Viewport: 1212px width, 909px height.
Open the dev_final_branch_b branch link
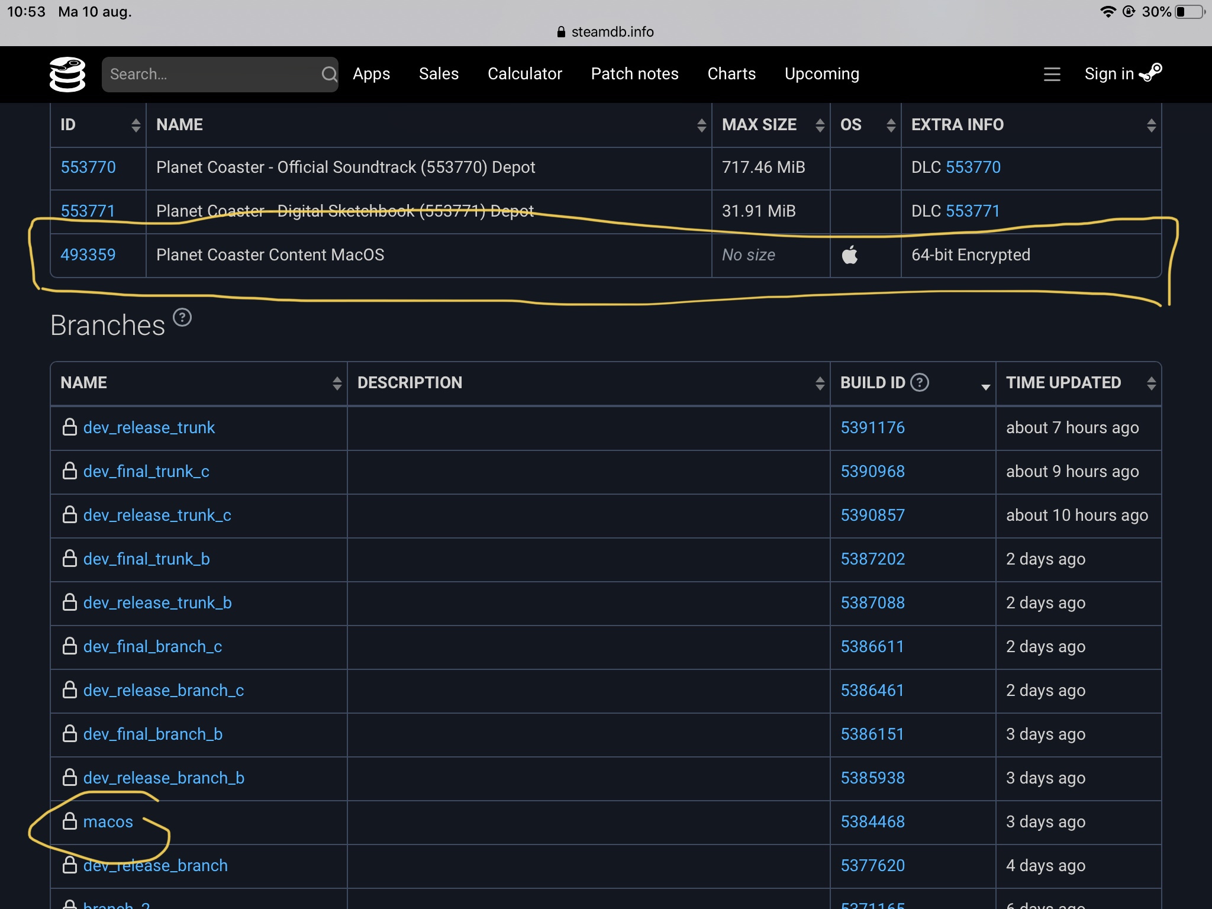[x=153, y=734]
